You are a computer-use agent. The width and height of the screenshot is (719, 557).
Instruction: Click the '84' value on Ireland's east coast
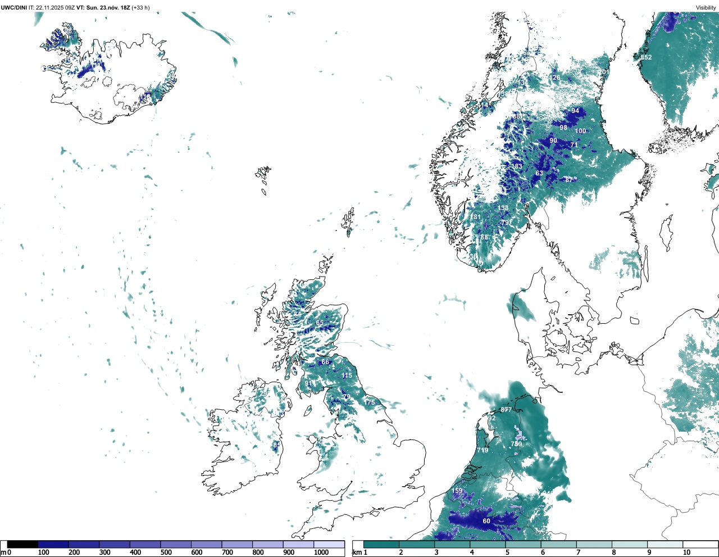pos(276,445)
